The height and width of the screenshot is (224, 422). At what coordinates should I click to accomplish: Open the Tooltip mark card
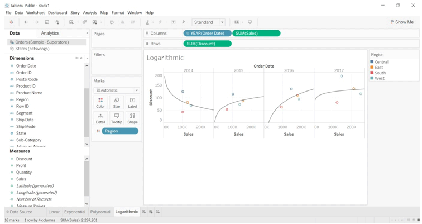click(x=117, y=118)
